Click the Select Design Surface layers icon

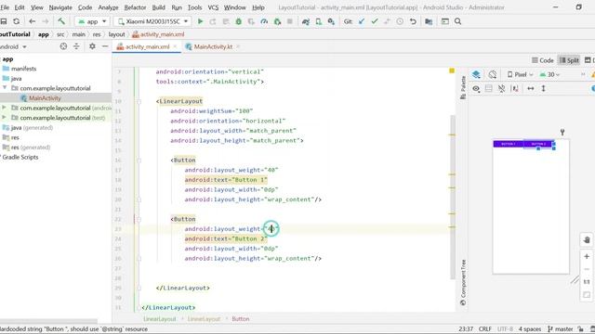476,74
